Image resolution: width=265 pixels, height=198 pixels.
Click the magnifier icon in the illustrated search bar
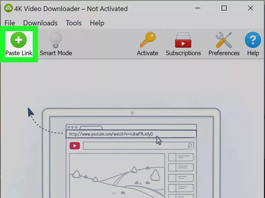click(x=190, y=146)
